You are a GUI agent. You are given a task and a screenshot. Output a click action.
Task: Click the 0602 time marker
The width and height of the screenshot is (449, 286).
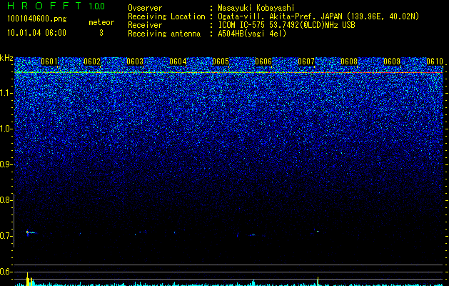coord(92,61)
